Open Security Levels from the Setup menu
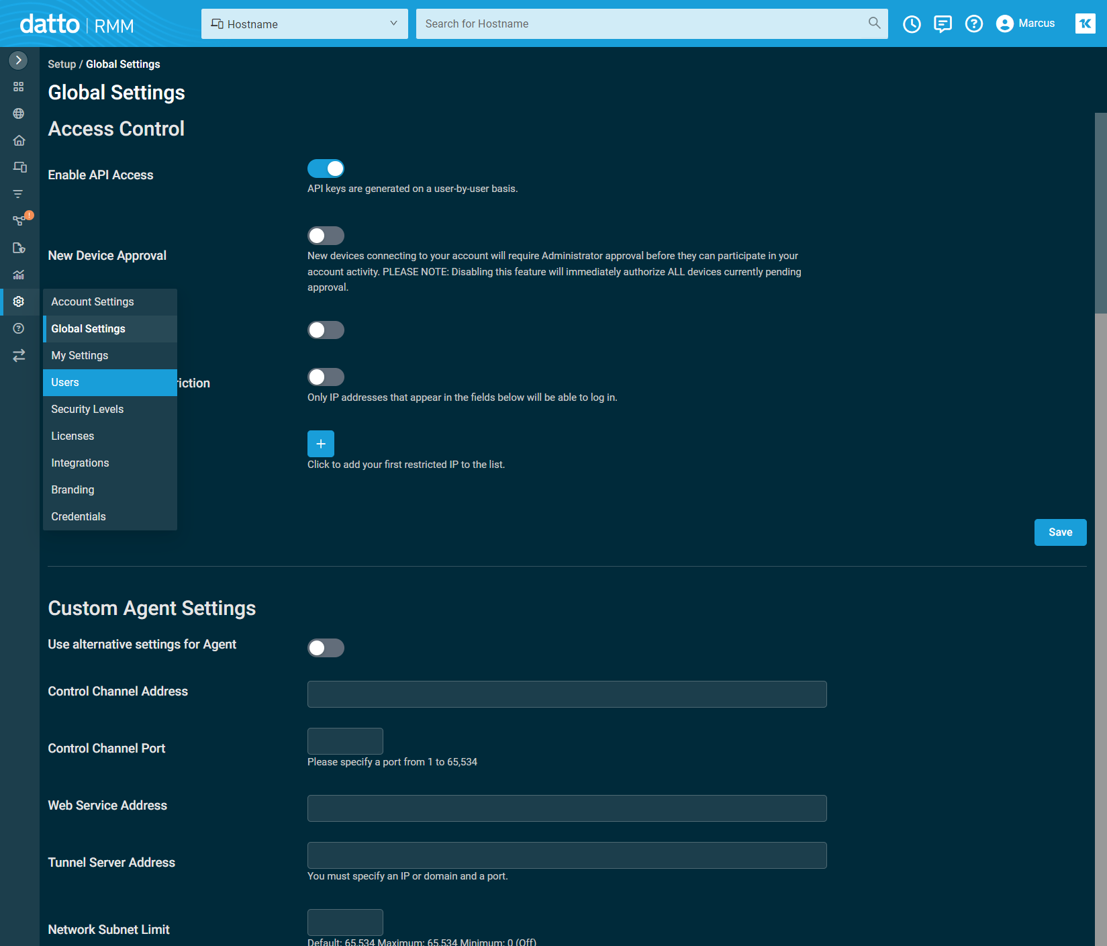Screen dimensions: 1107x946 [110, 410]
